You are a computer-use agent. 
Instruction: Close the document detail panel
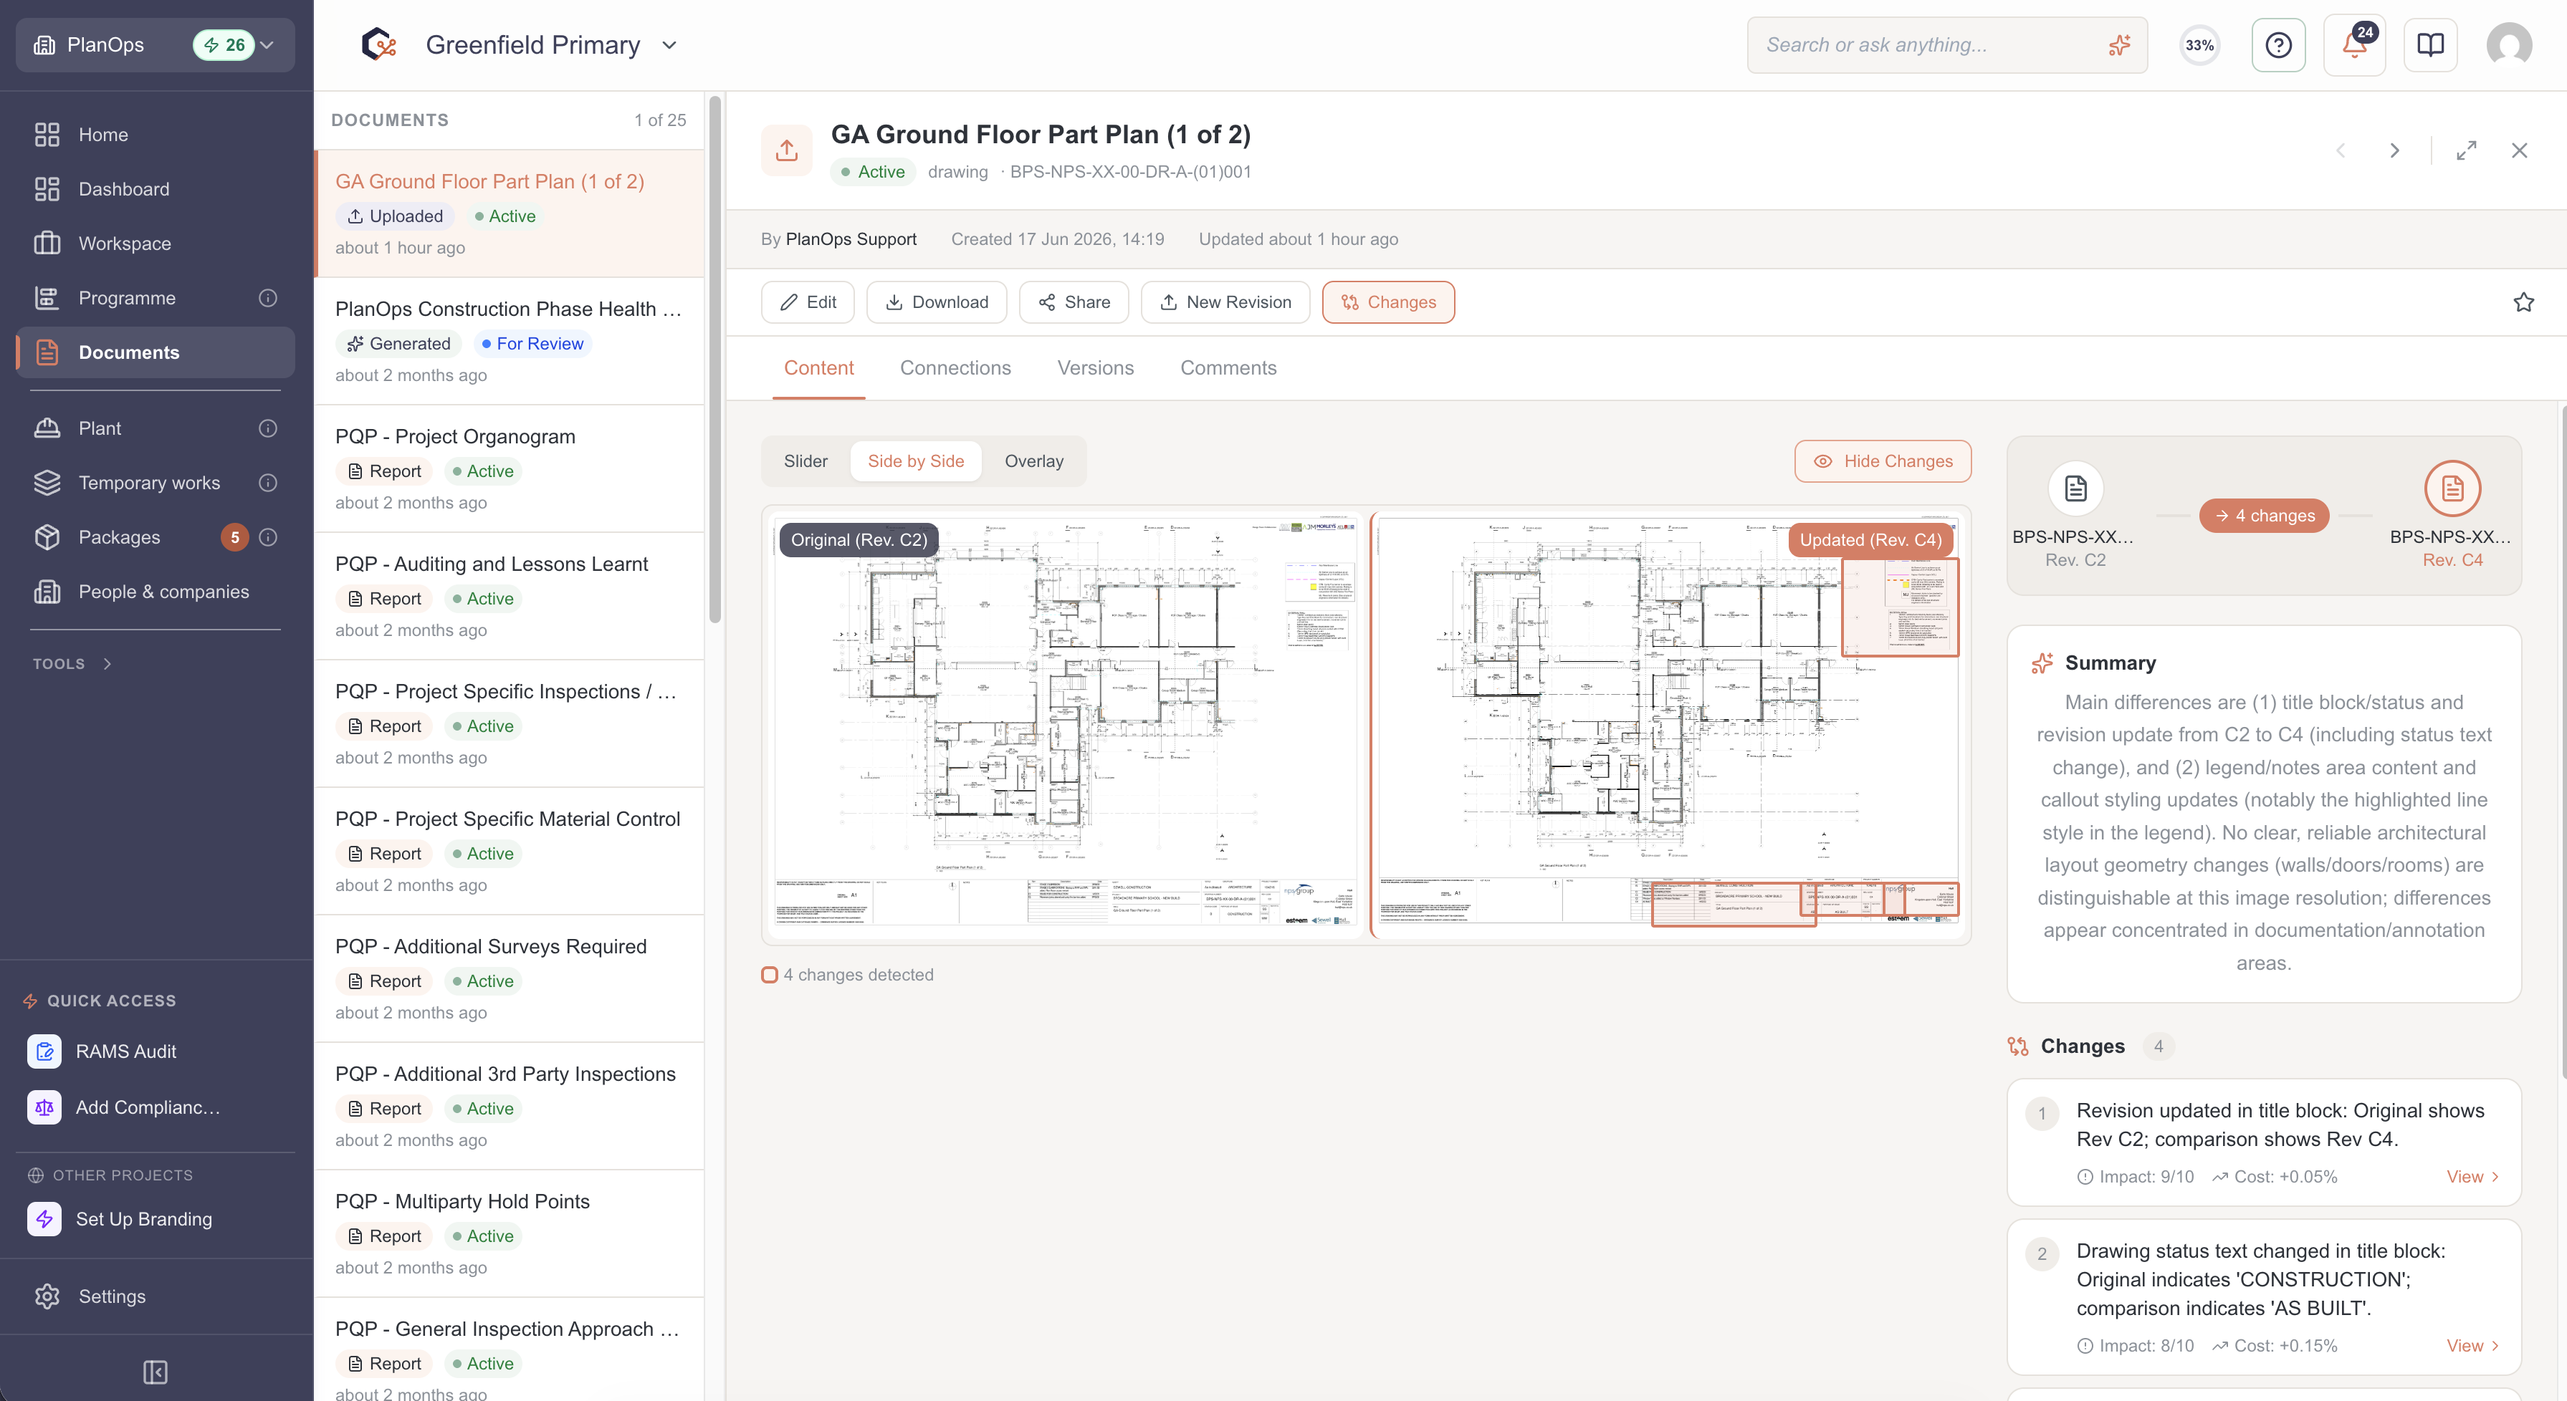tap(2519, 150)
